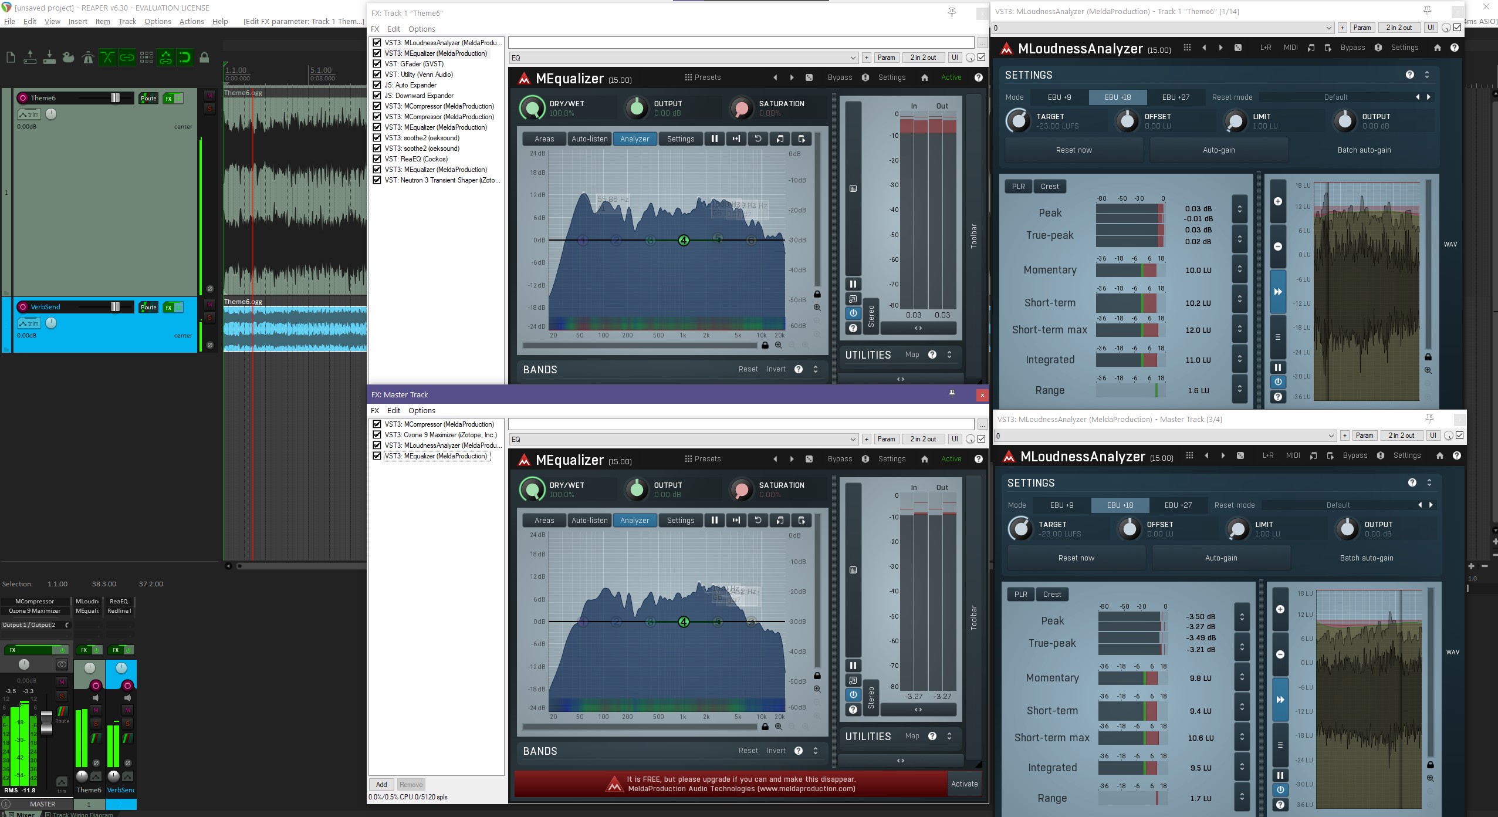Image resolution: width=1498 pixels, height=817 pixels.
Task: Open the Actions menu in REAPER's menu bar
Action: 191,22
